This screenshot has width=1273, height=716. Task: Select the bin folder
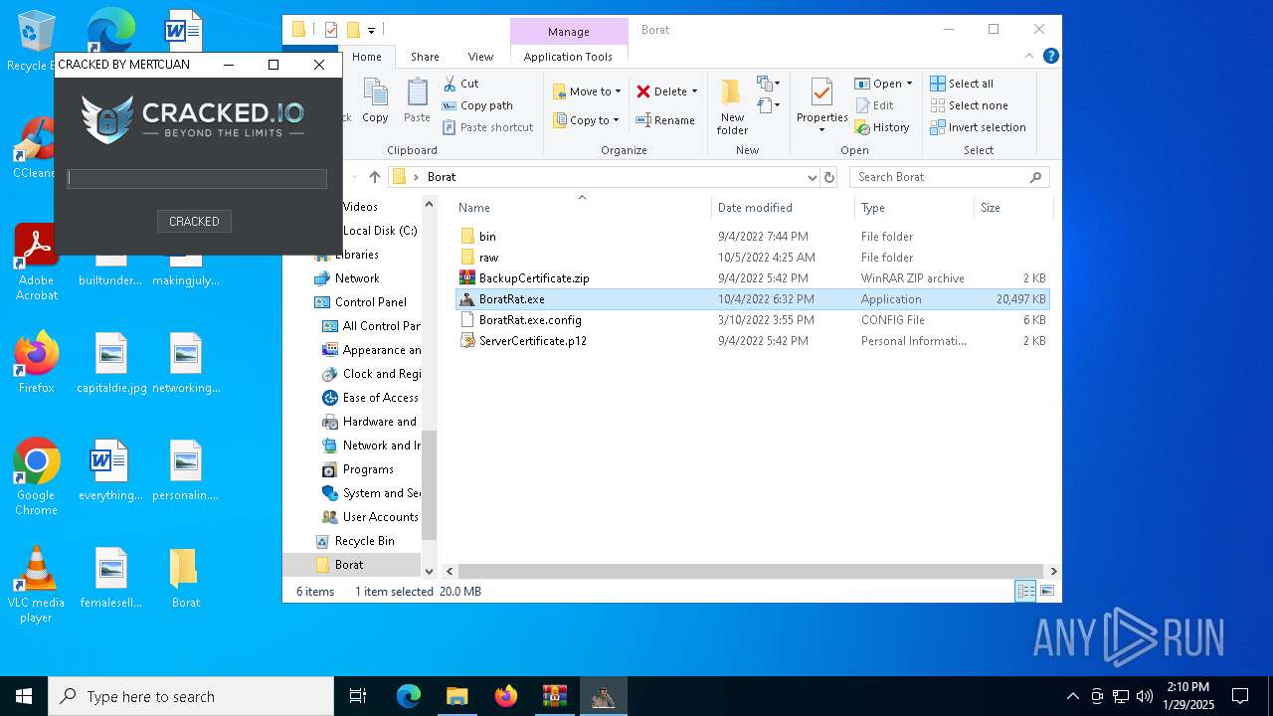tap(753, 237)
